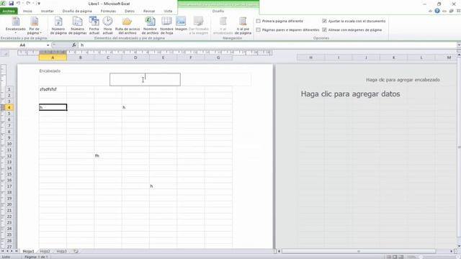Screen dimensions: 461x259
Task: Open the Name Box dropdown arrow
Action: click(48, 45)
